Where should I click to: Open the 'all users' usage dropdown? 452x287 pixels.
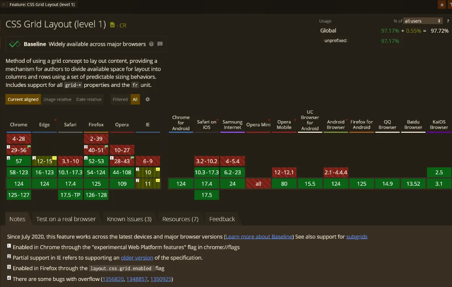423,21
